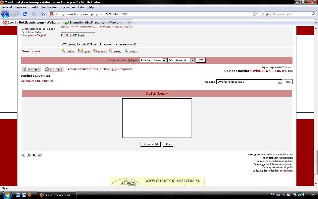Expand the 'Ga naar' forum jump dropdown
Image resolution: width=318 pixels, height=199 pixels.
point(280,82)
